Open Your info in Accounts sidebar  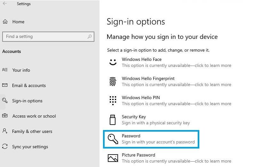(21, 70)
